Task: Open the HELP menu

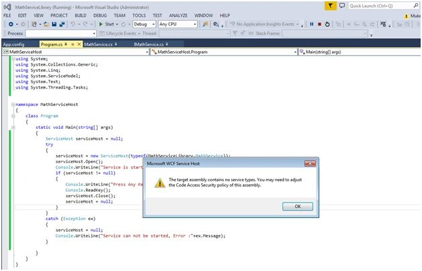Action: point(224,15)
